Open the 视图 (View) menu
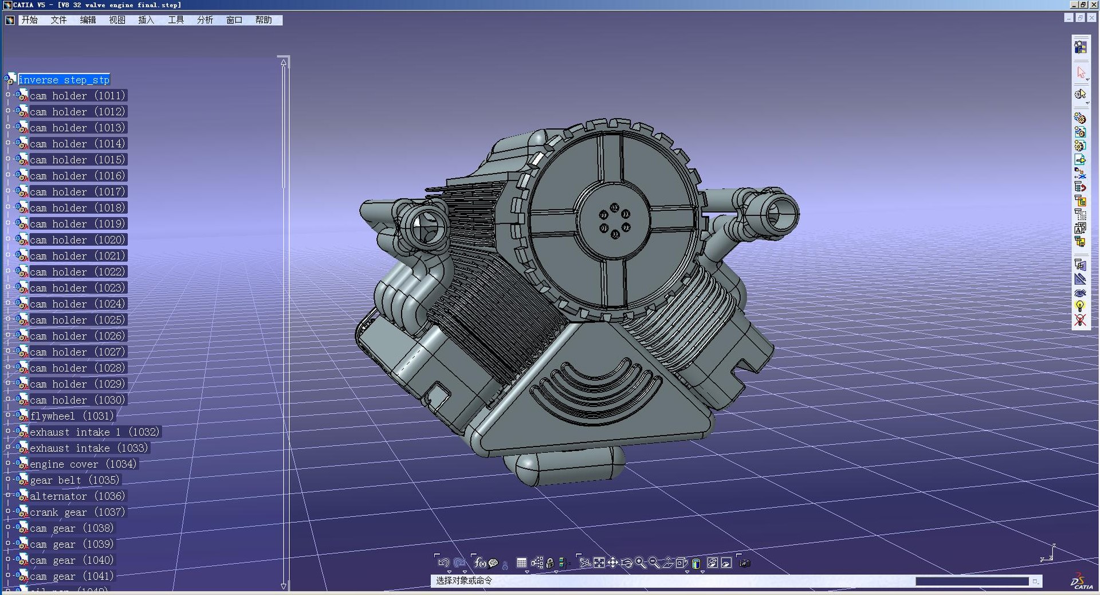1100x595 pixels. tap(117, 20)
